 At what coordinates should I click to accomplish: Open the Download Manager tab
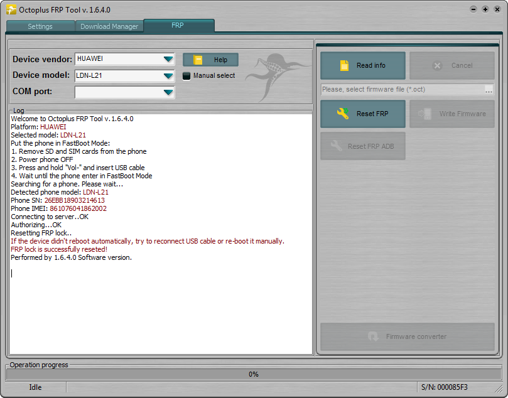(109, 26)
